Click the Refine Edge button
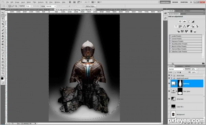 (x=91, y=6)
